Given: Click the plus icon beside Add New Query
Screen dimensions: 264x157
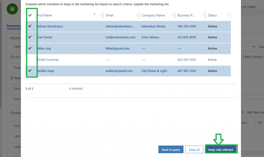Looking at the screenshot, I should [242, 112].
